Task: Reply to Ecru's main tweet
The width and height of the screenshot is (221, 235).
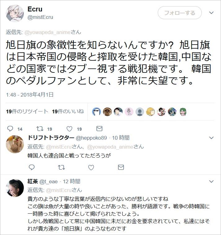Action: click(x=10, y=129)
